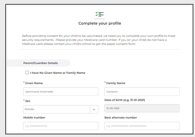Select the Best alternate number input
195x137 pixels.
[142, 126]
